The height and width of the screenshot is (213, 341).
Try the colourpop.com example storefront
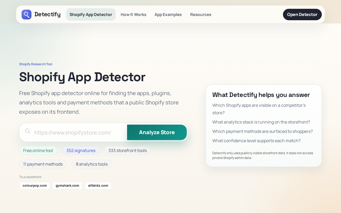point(35,186)
